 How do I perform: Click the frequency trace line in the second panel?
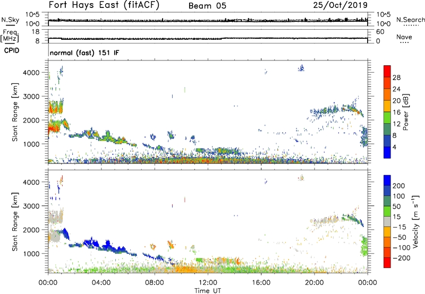click(208, 38)
